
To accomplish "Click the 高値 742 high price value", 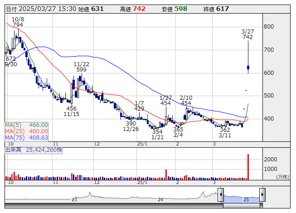I will tap(133, 9).
